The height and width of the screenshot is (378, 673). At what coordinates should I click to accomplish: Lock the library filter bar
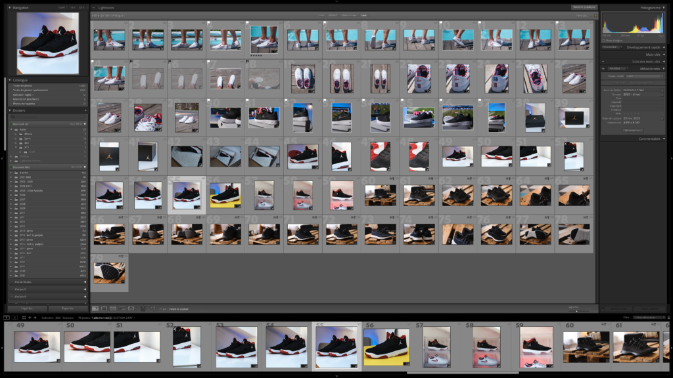click(x=595, y=16)
